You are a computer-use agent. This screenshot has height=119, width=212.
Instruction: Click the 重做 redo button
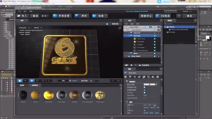tap(45, 16)
